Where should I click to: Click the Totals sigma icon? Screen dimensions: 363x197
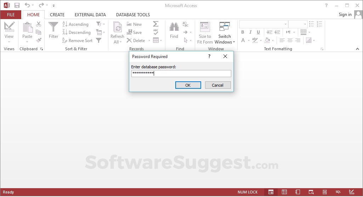[156, 24]
